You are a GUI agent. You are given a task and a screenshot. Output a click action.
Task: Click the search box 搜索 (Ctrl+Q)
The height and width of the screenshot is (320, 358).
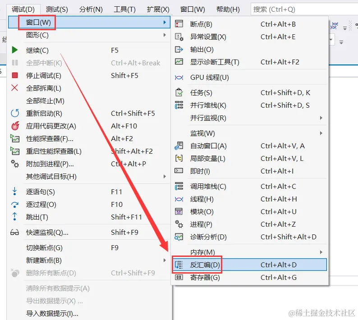point(304,9)
